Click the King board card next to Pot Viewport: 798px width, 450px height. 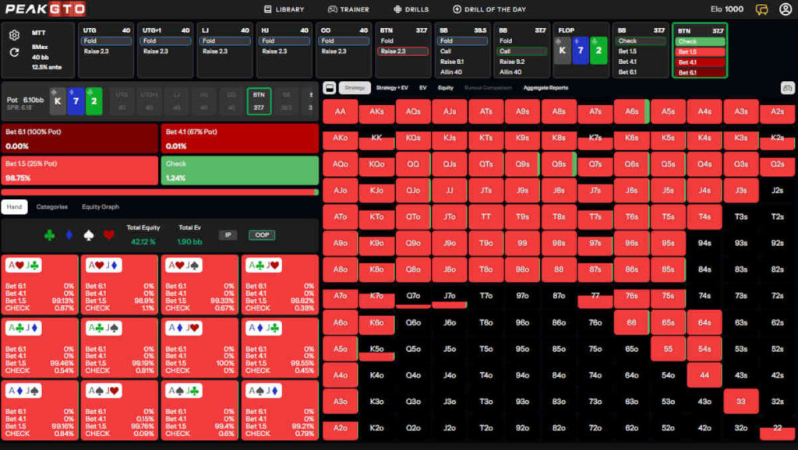pyautogui.click(x=58, y=100)
